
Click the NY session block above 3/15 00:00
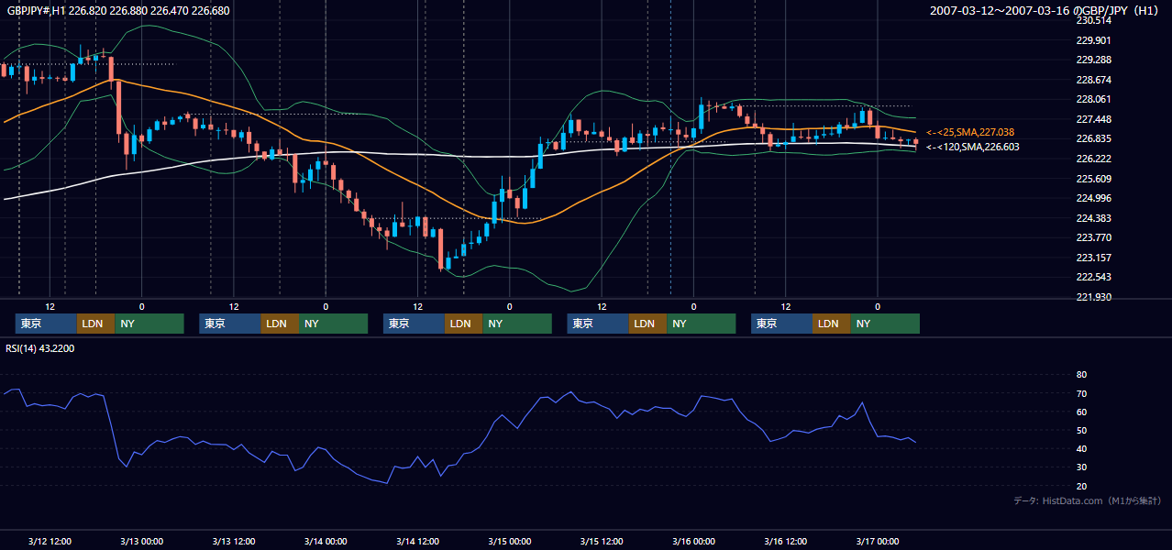(x=517, y=324)
